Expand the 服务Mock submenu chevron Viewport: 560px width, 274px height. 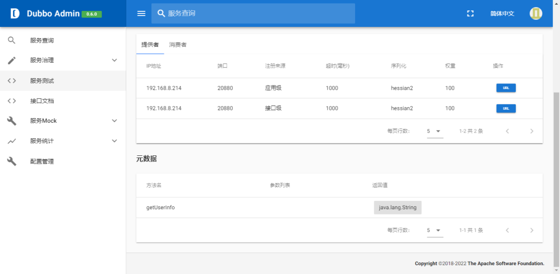(114, 121)
